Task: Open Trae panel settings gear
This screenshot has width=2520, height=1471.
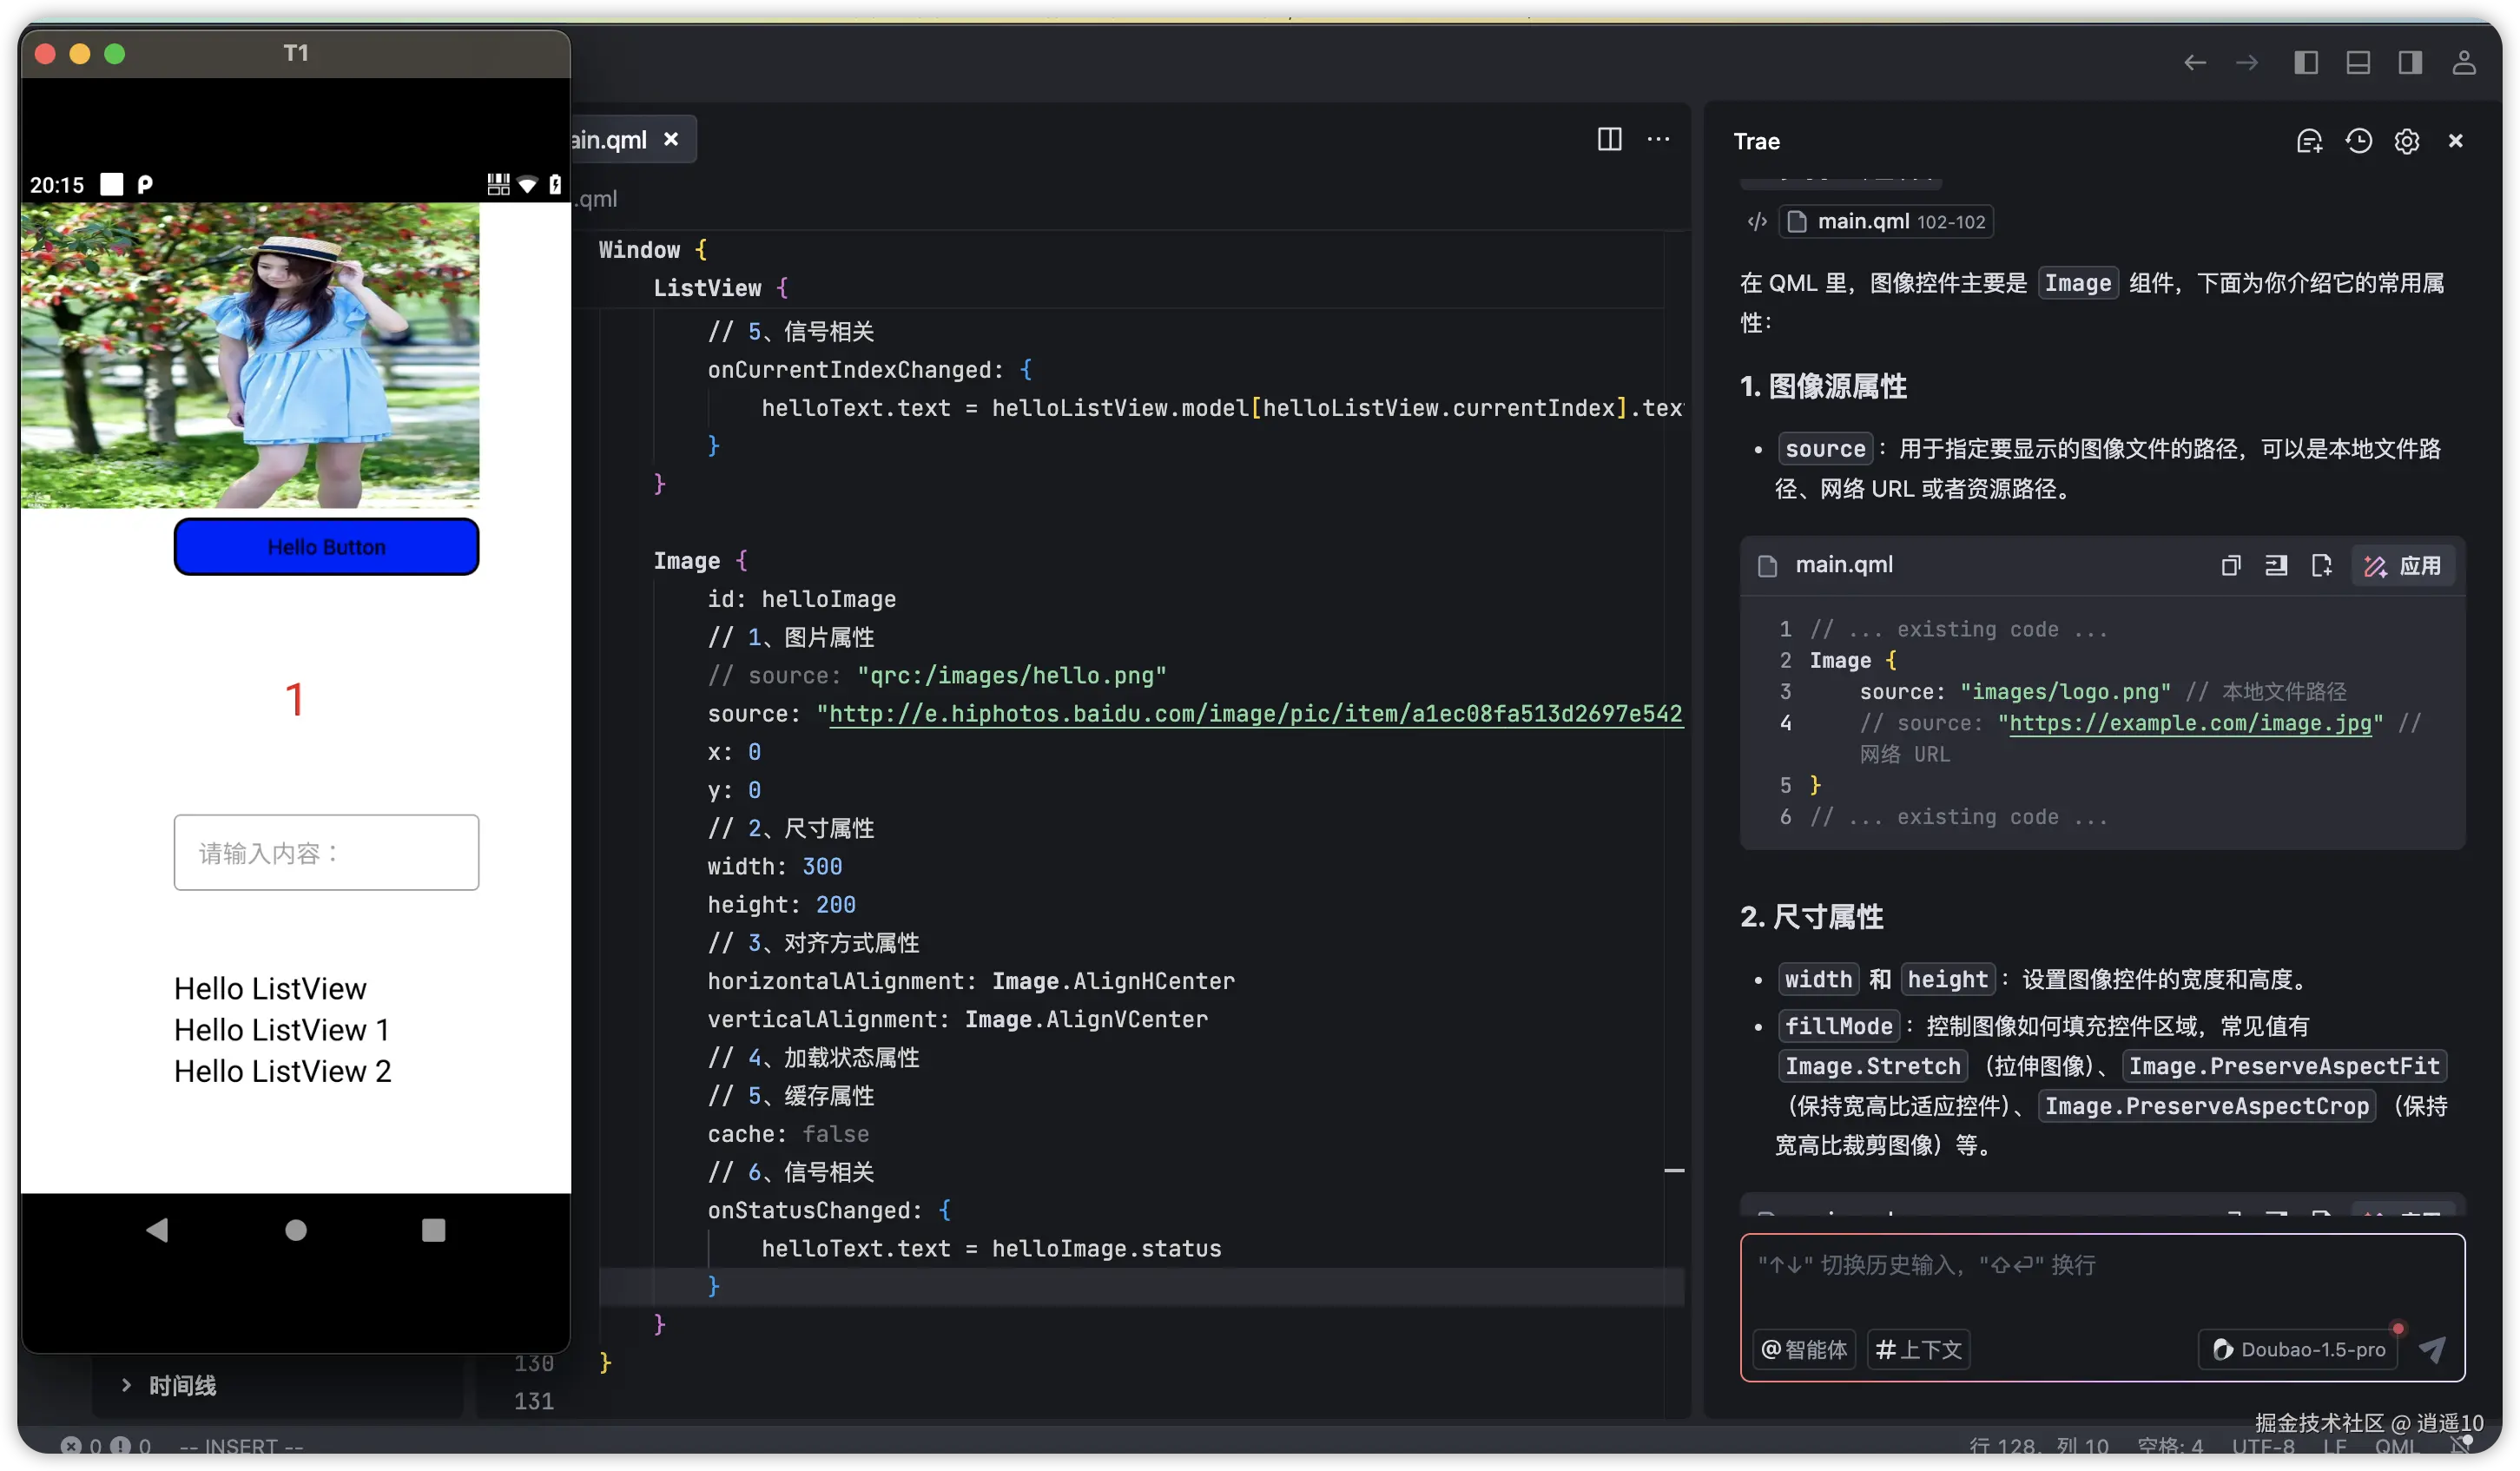Action: click(x=2406, y=141)
